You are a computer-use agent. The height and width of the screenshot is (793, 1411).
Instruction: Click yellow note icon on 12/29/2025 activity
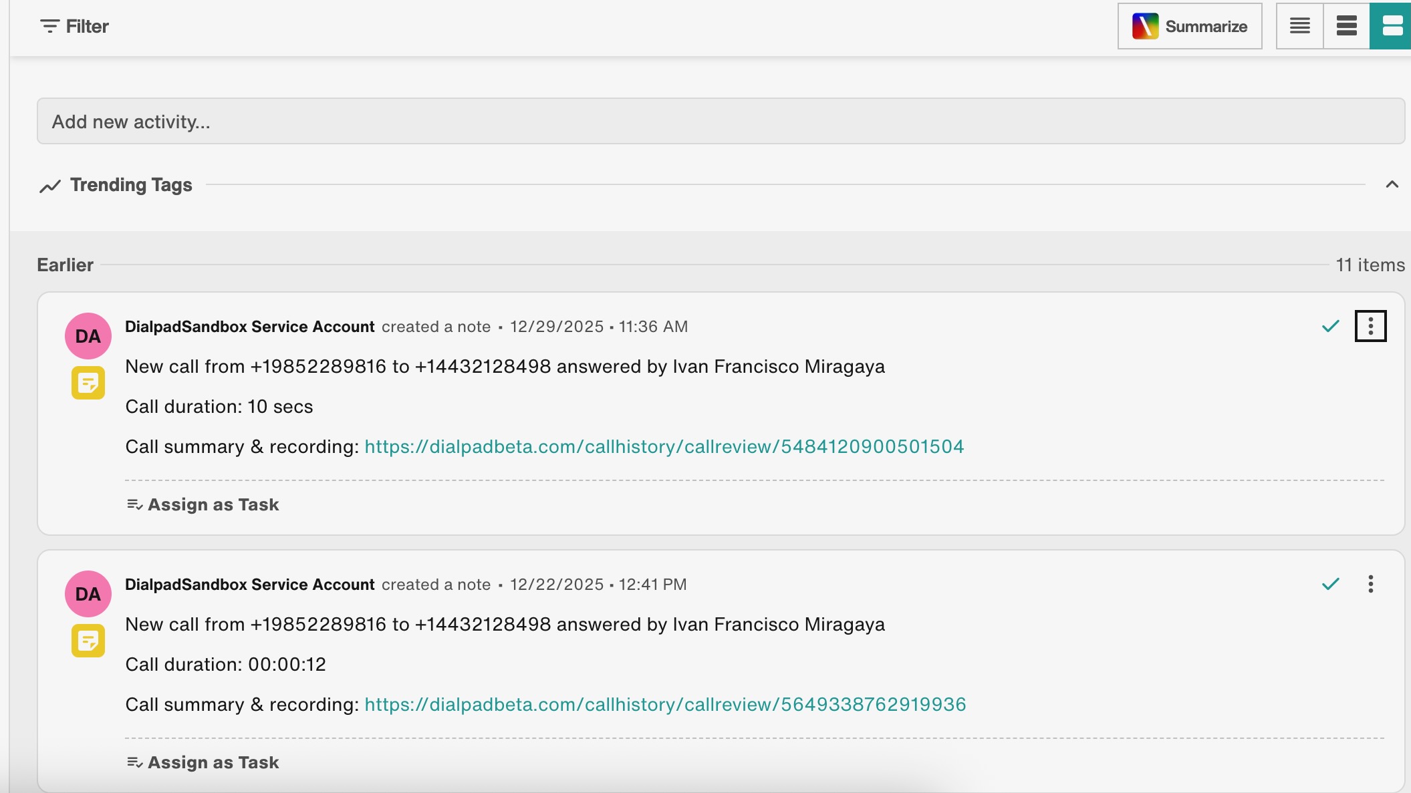(88, 383)
